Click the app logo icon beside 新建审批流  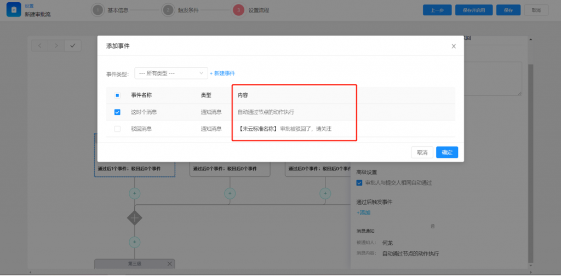click(x=14, y=10)
